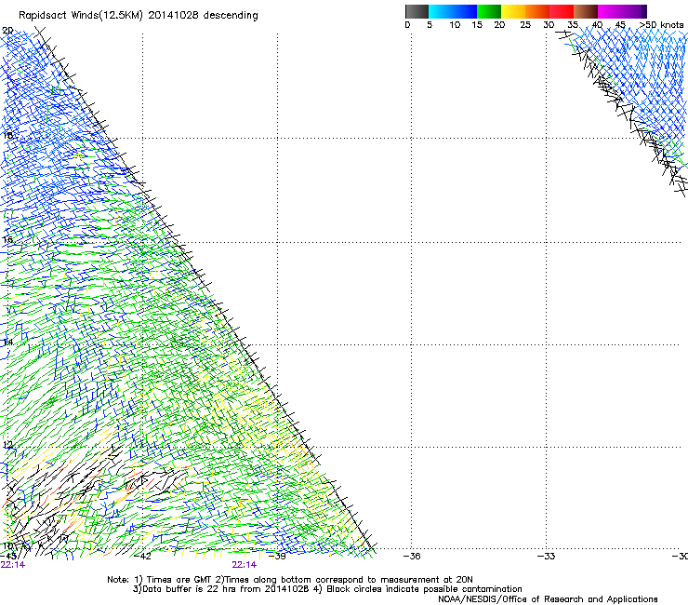Click the longitude '-42' axis label
The image size is (688, 605).
point(142,557)
